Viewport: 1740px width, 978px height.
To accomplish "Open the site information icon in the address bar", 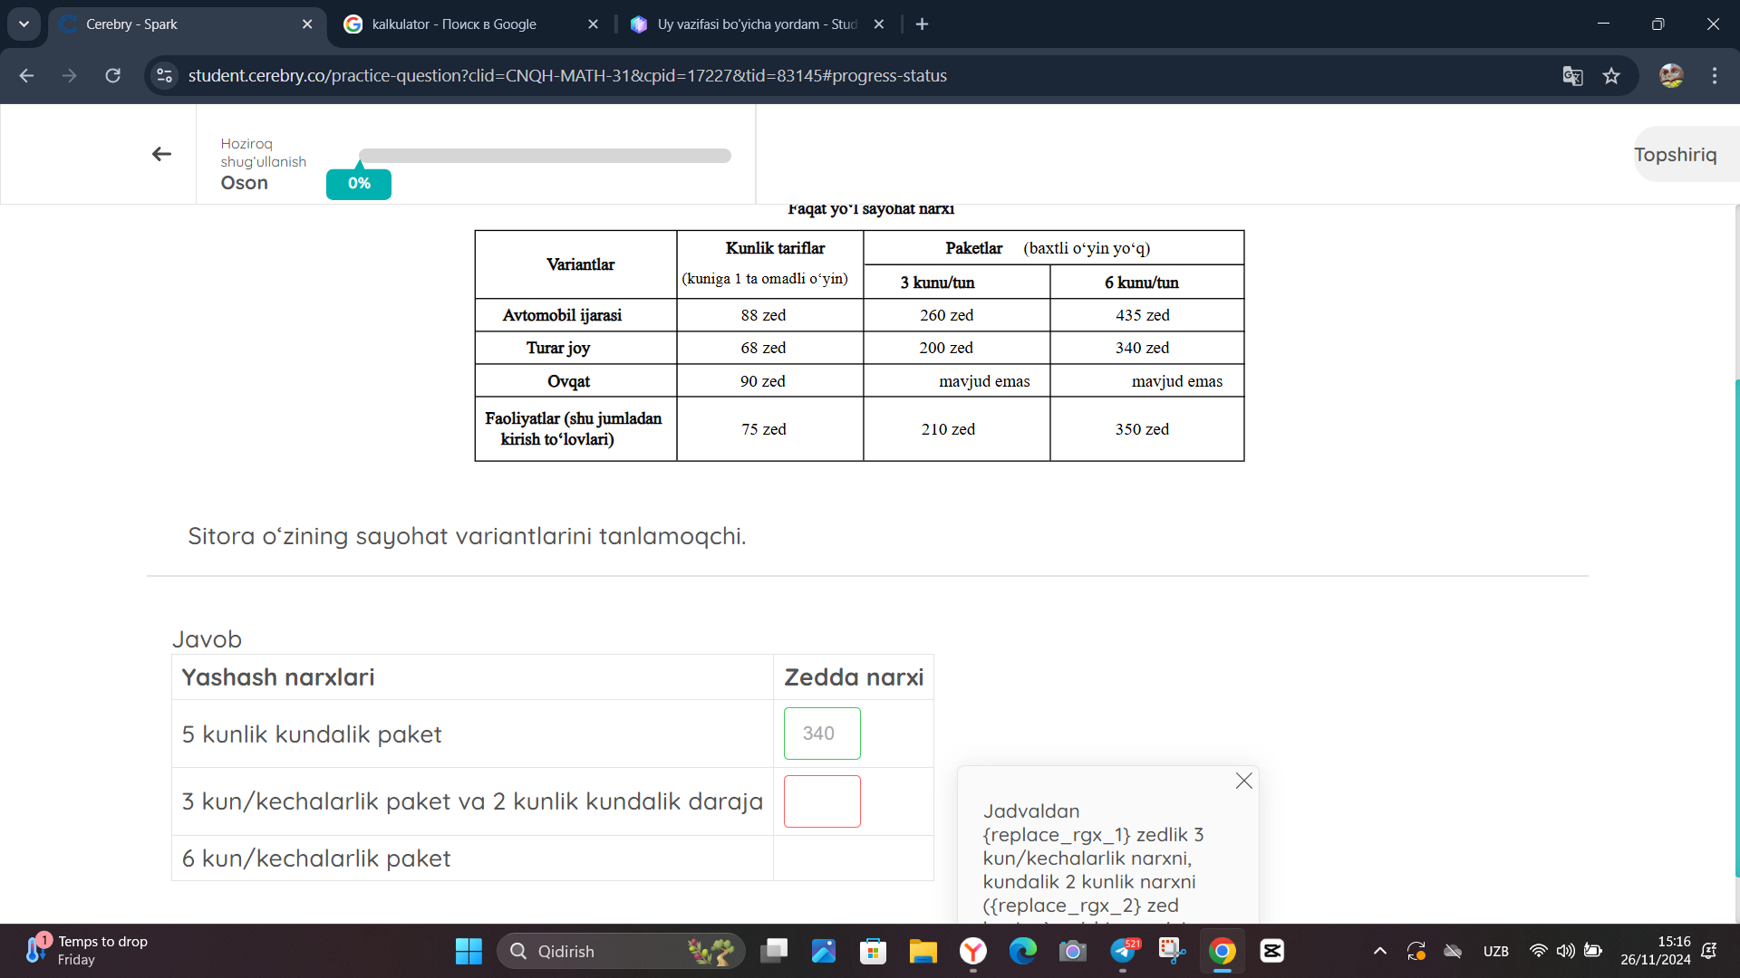I will point(164,76).
